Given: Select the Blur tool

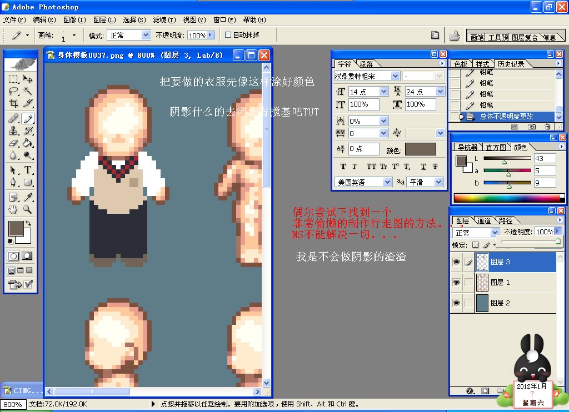Looking at the screenshot, I should tap(13, 155).
